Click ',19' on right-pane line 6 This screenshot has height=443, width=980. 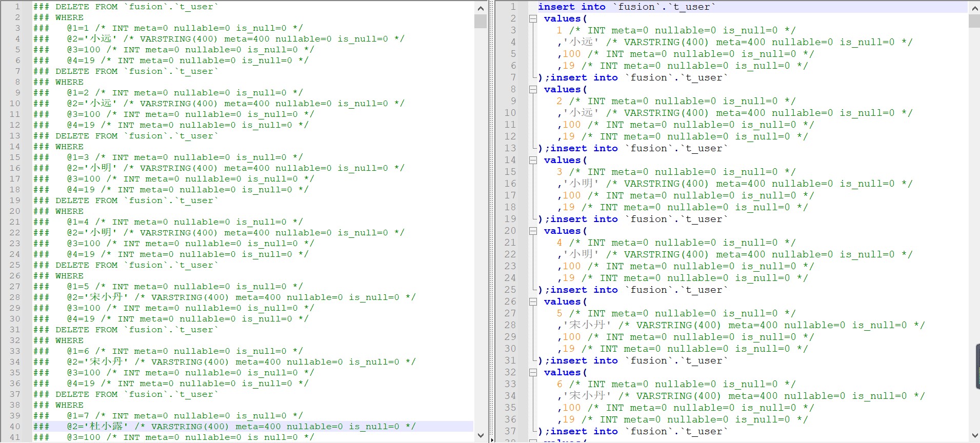(x=566, y=66)
